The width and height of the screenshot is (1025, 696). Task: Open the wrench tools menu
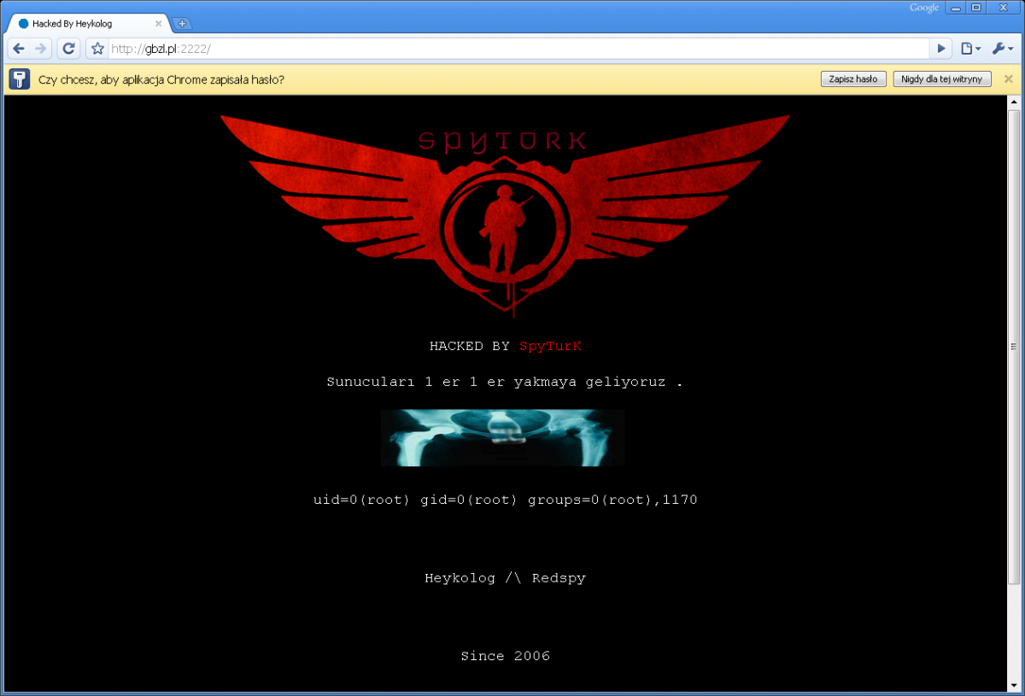pyautogui.click(x=1002, y=49)
